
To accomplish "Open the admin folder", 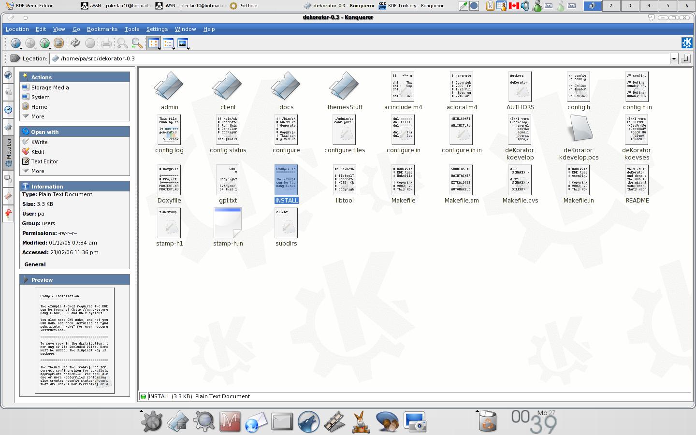I will tap(169, 91).
